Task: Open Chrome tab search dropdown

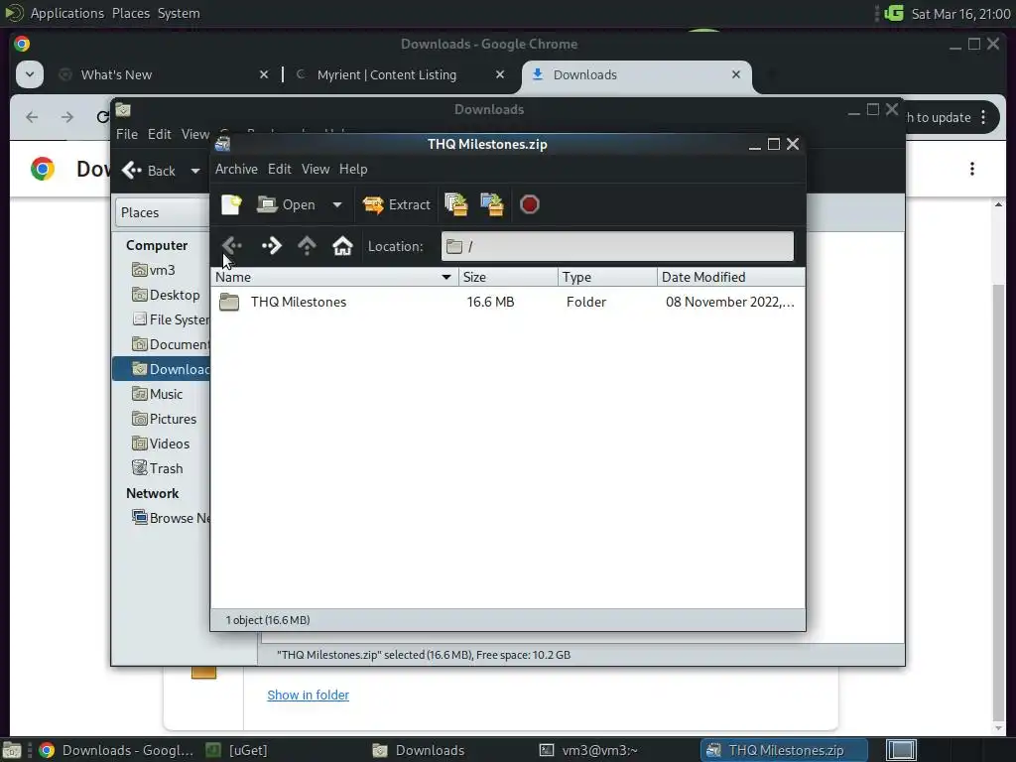Action: coord(29,74)
